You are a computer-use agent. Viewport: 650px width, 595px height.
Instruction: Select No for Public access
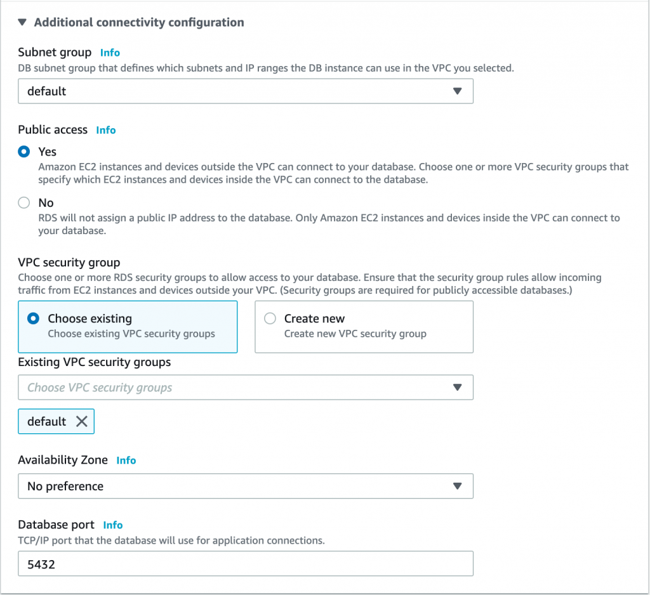24,203
